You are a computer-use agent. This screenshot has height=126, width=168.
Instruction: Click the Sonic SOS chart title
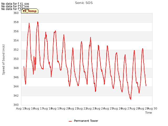(x=84, y=3)
